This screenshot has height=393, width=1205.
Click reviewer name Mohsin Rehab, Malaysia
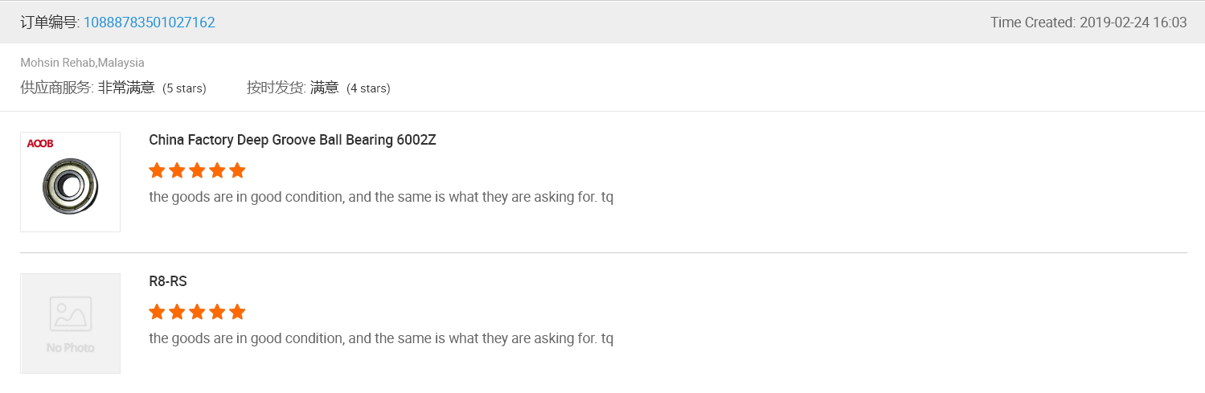coord(82,63)
